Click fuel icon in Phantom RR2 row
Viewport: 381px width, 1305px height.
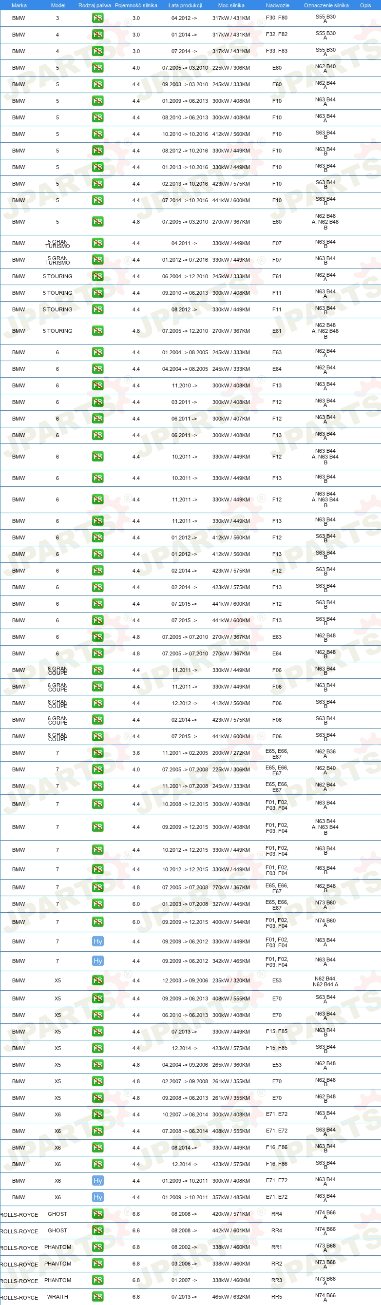pyautogui.click(x=98, y=1264)
